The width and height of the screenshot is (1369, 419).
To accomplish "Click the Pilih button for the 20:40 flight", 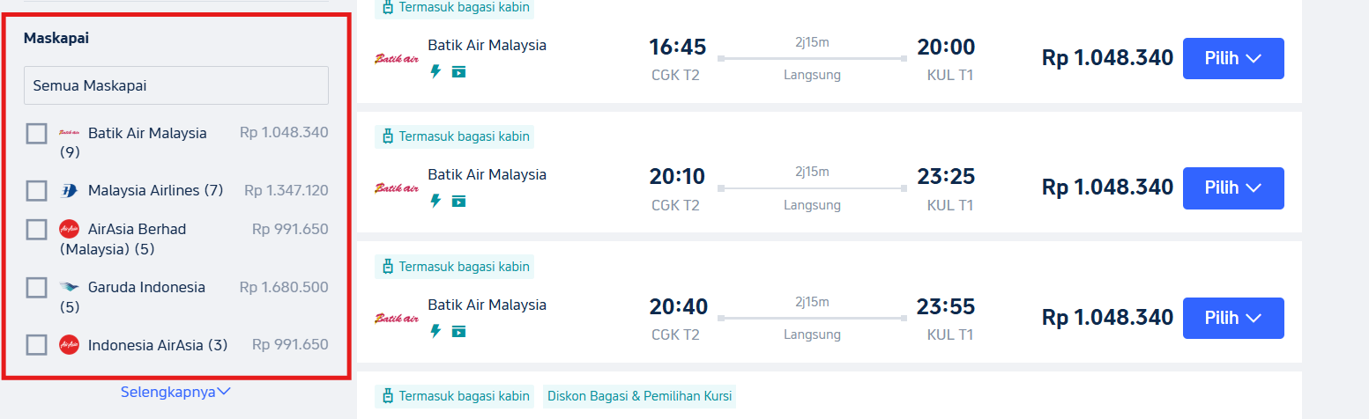I will [x=1232, y=318].
